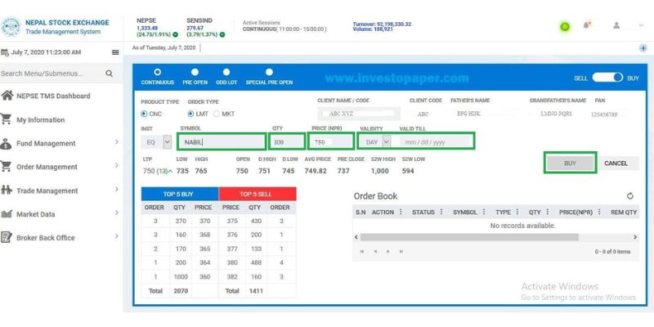Expand the Order Management submenu arrow
Image resolution: width=654 pixels, height=327 pixels.
point(117,166)
